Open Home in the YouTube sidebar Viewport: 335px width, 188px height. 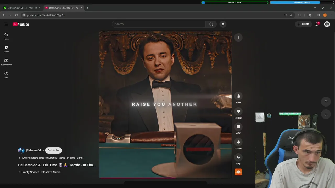[6, 36]
